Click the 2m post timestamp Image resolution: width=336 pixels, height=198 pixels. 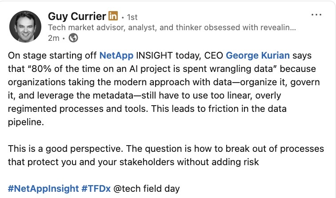click(54, 38)
